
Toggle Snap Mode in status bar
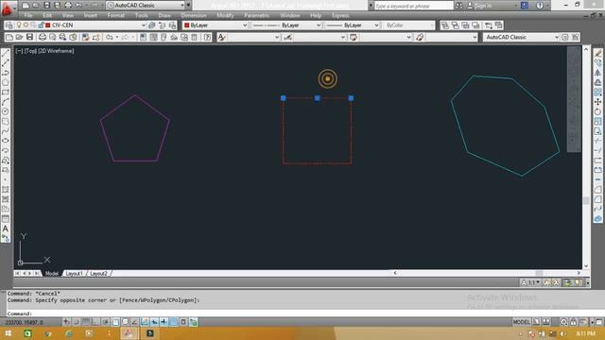point(77,322)
